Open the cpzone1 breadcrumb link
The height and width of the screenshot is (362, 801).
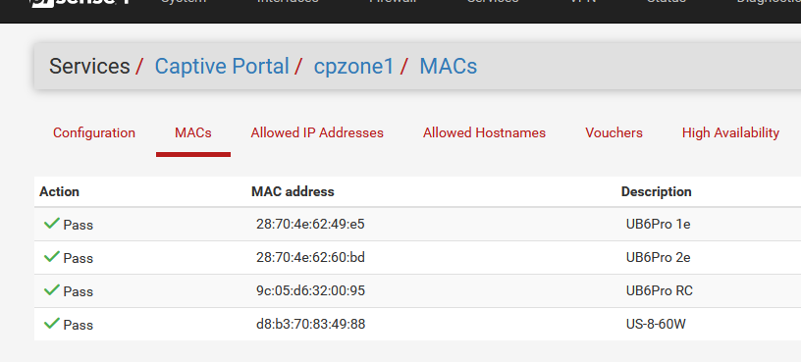[353, 67]
